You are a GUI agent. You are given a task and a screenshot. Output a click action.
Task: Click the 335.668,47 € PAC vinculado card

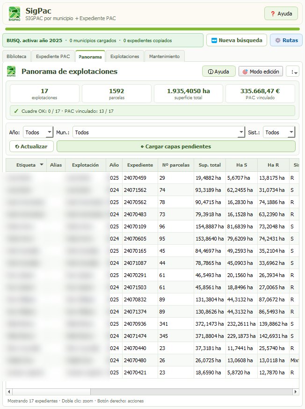pyautogui.click(x=260, y=94)
